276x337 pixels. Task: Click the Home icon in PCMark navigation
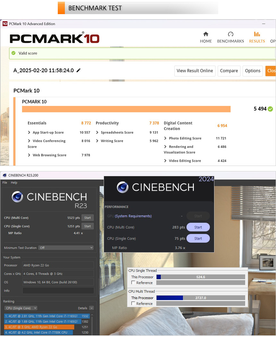[206, 34]
